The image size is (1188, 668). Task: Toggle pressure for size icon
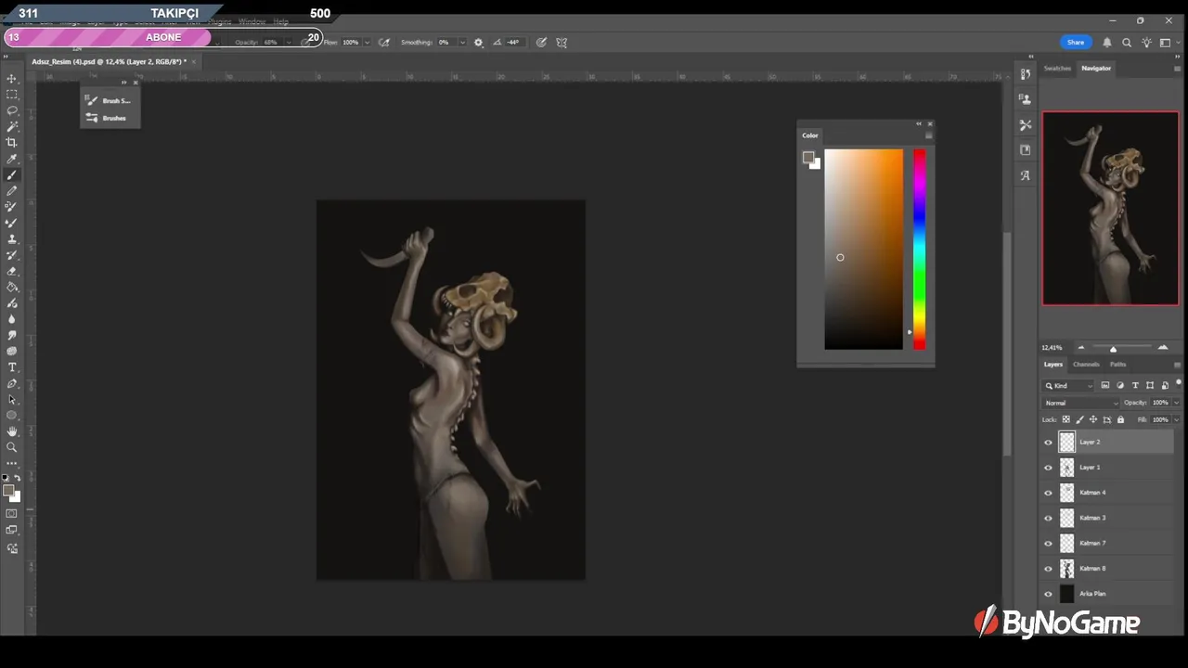[541, 42]
